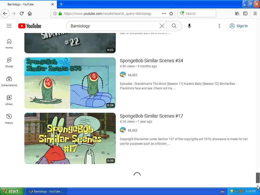This screenshot has height=195, width=260.
Task: Play the #22 video thumbnail
Action: point(70,43)
